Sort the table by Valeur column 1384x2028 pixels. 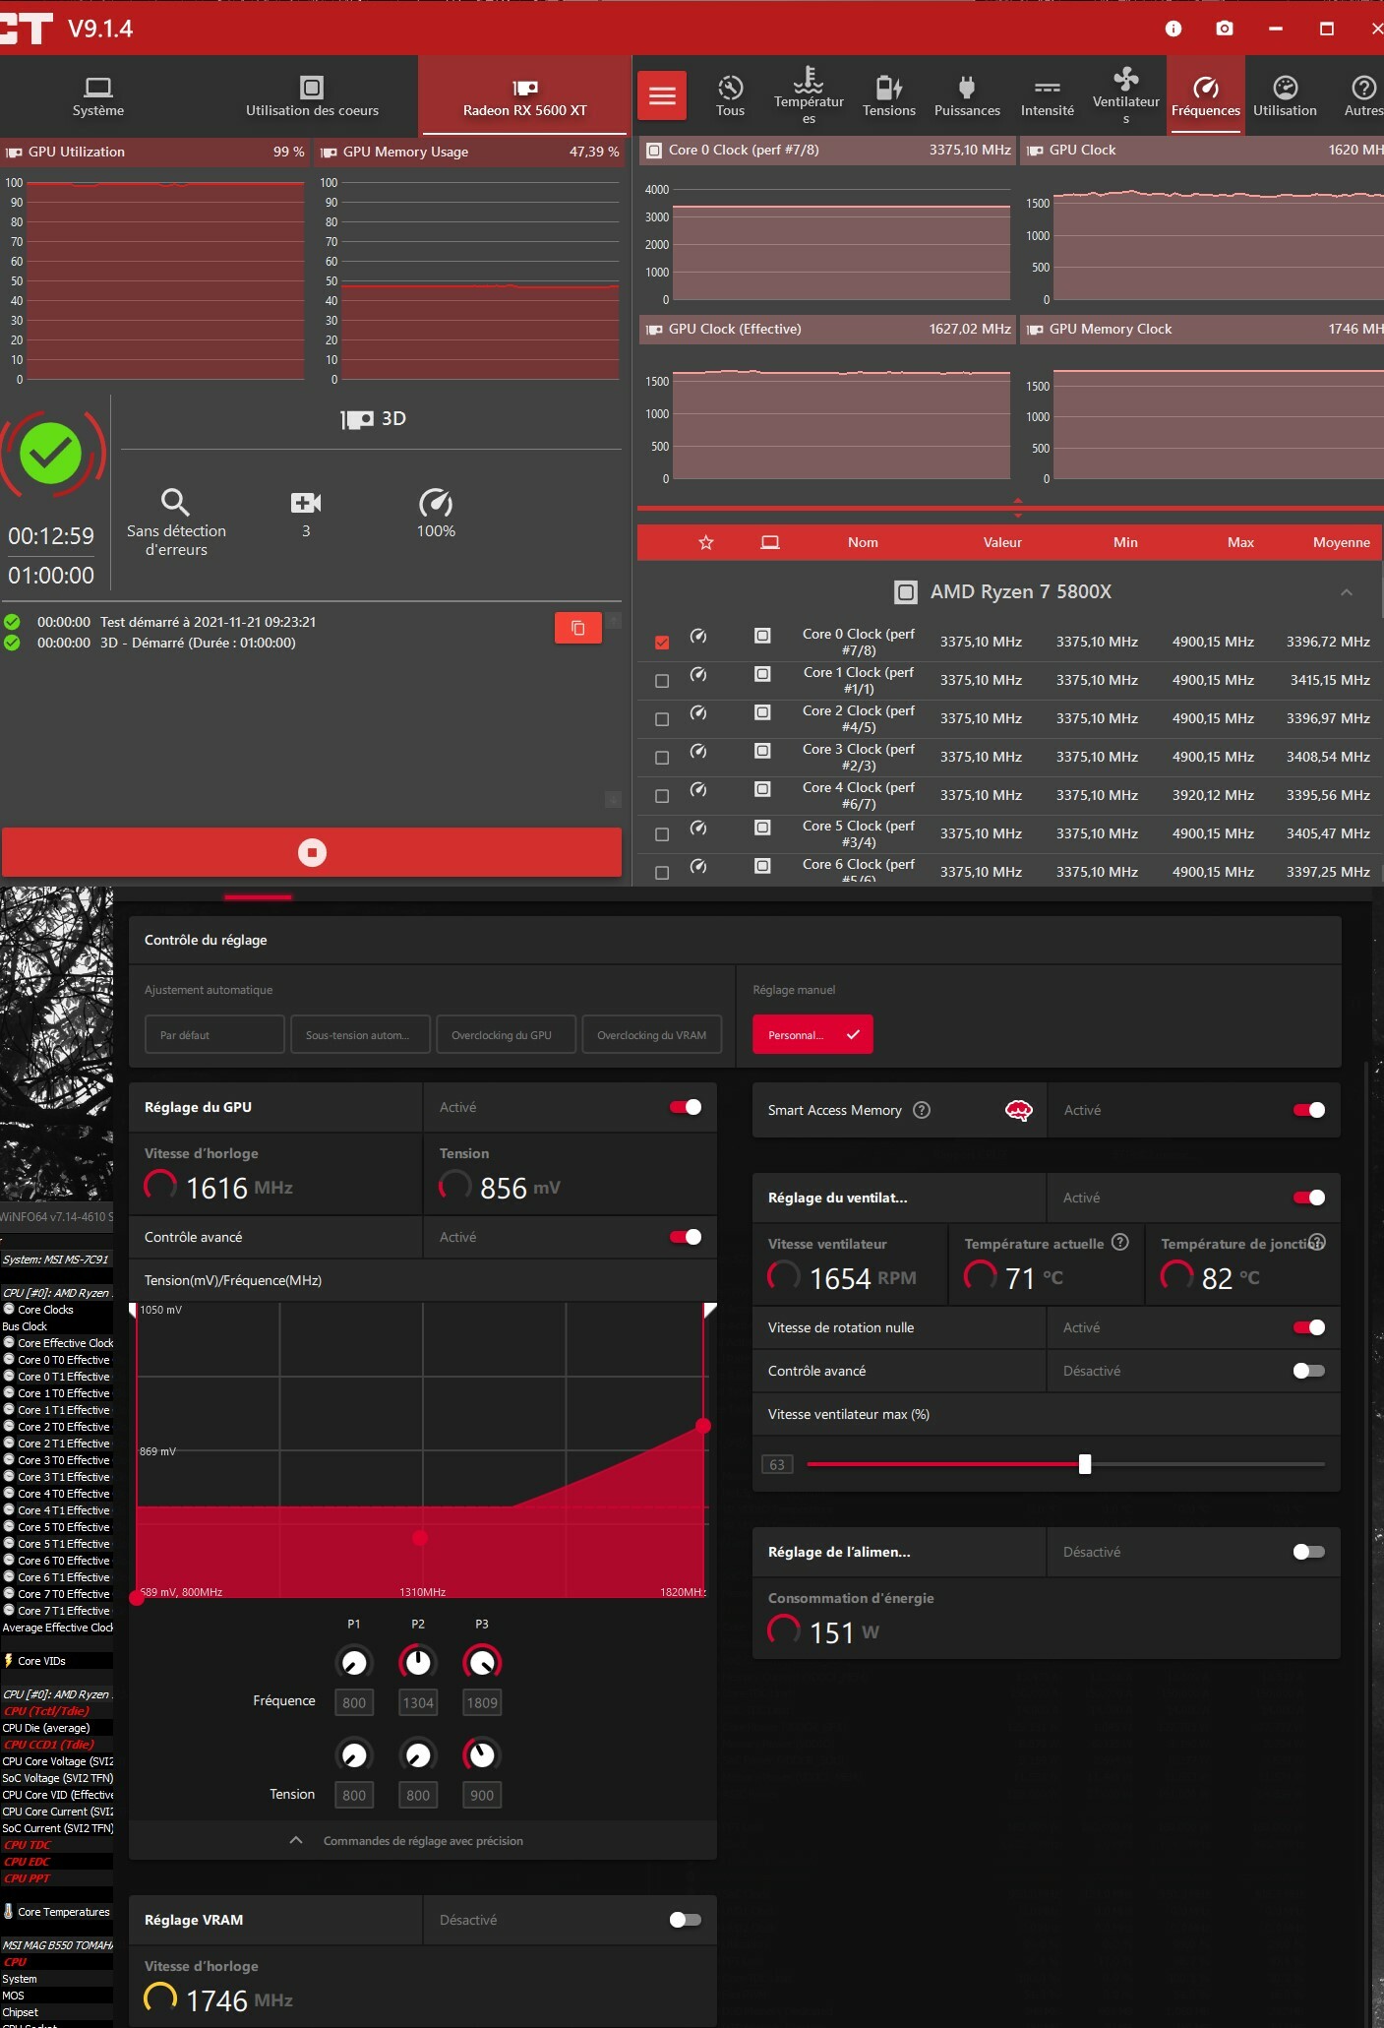coord(1002,542)
